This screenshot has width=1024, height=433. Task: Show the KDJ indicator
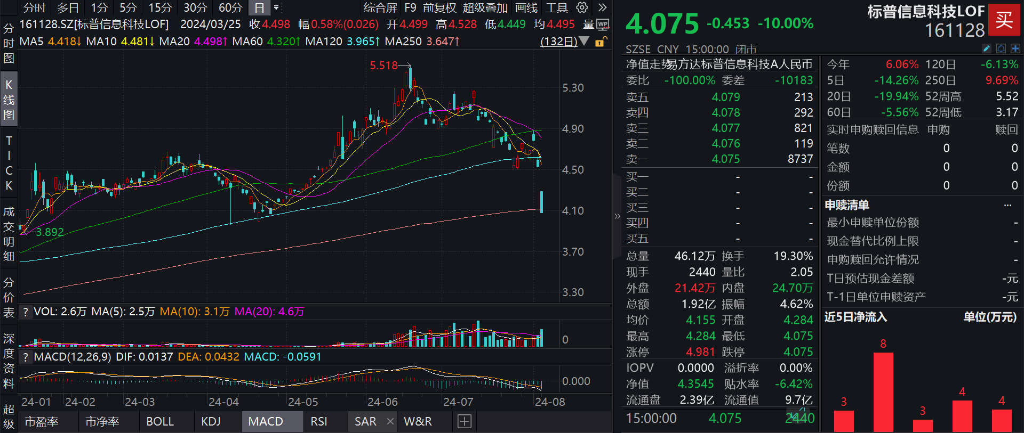[x=211, y=421]
